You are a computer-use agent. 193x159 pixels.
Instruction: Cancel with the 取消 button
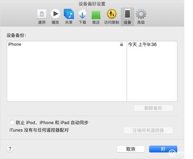click(x=131, y=149)
